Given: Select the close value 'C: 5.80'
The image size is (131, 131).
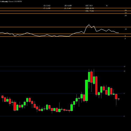Looking at the screenshot, I should [47, 8].
